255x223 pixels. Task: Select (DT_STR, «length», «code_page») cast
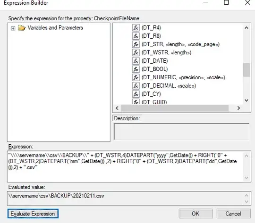pos(180,44)
